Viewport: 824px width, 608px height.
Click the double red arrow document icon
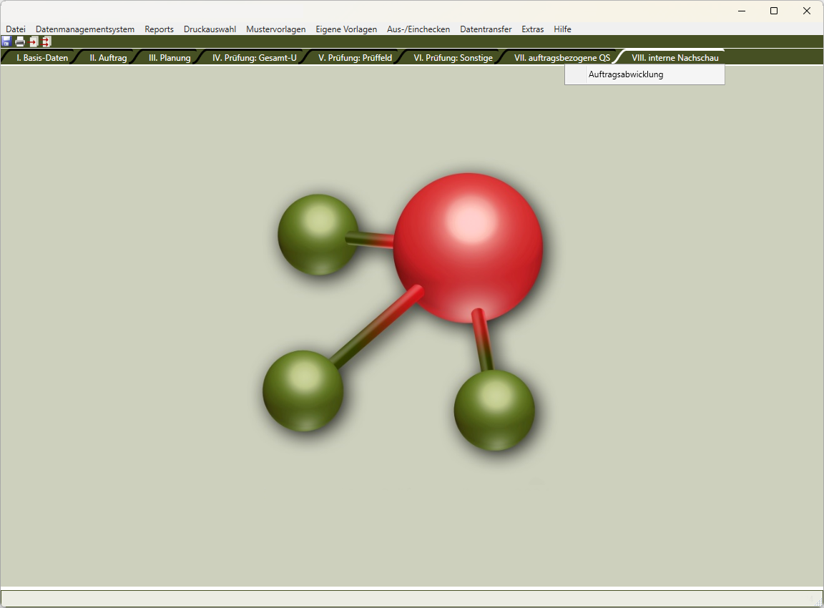pos(46,41)
